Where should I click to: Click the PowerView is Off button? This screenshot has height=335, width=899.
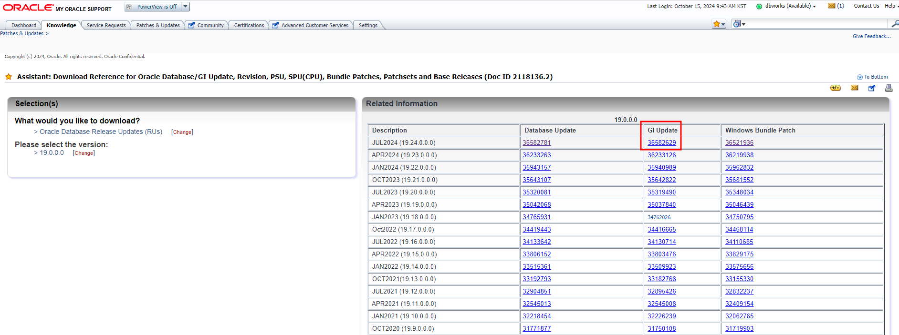pyautogui.click(x=153, y=7)
